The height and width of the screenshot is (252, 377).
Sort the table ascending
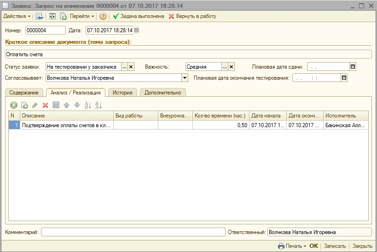coord(88,105)
